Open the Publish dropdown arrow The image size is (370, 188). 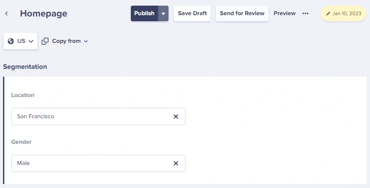(163, 13)
